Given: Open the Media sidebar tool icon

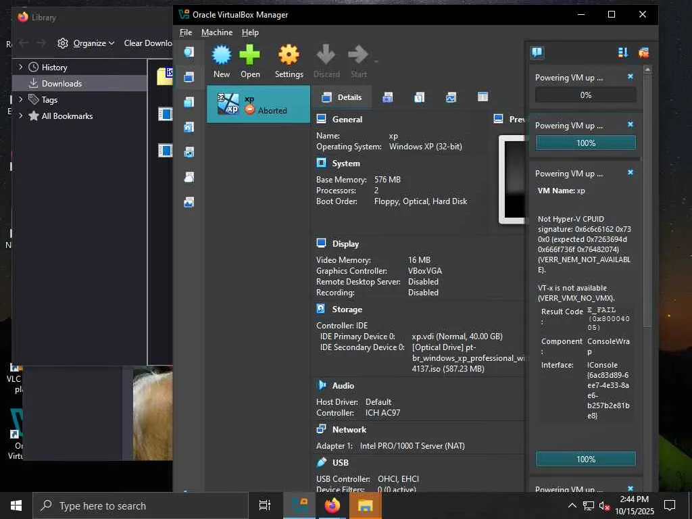Looking at the screenshot, I should tap(189, 128).
